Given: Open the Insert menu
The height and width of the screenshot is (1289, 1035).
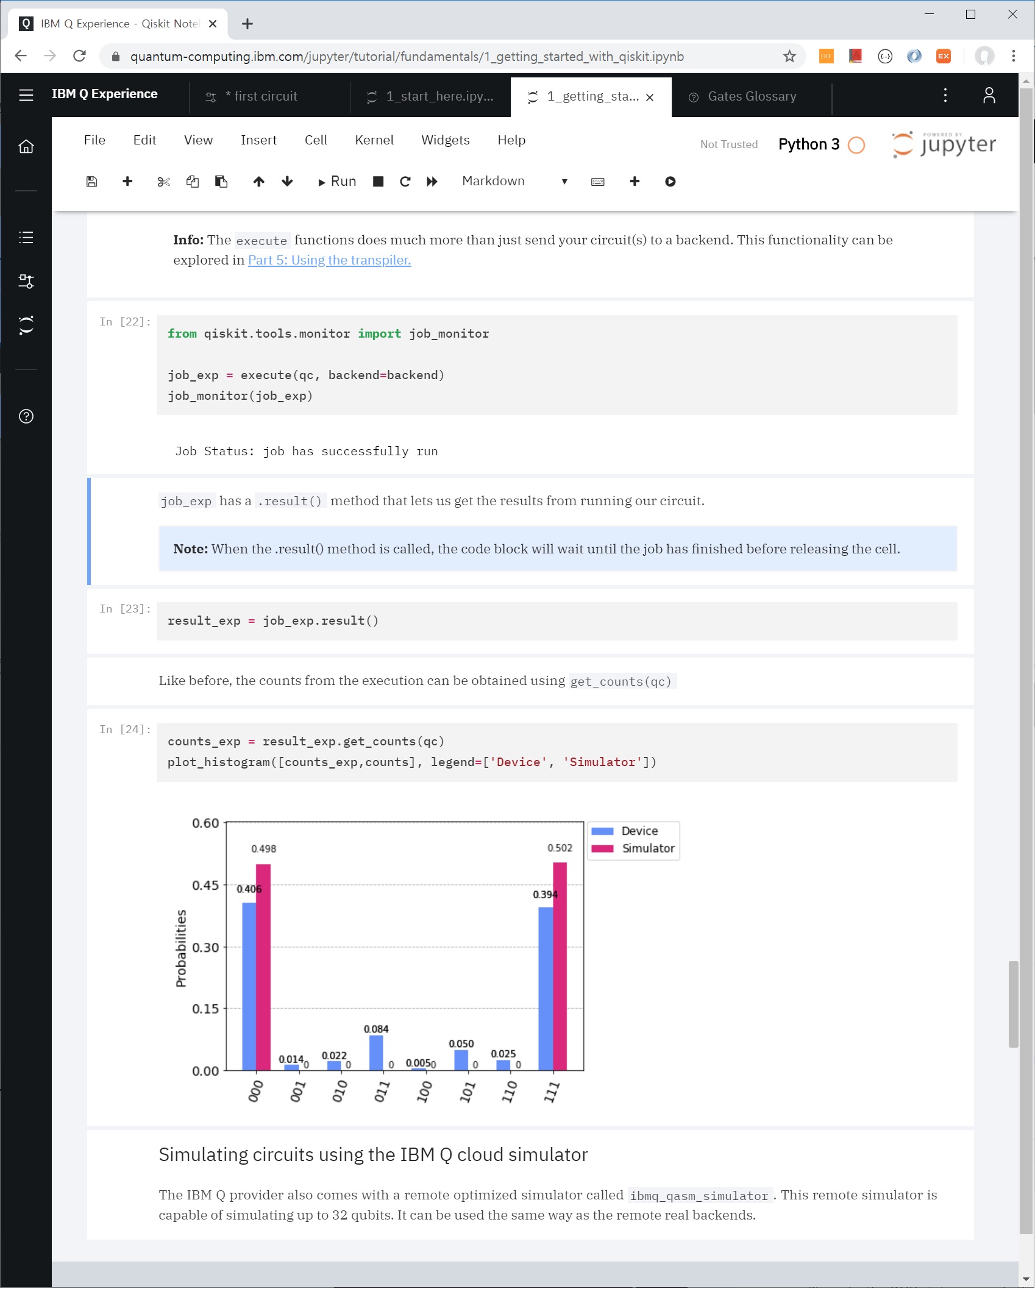Looking at the screenshot, I should pos(258,140).
